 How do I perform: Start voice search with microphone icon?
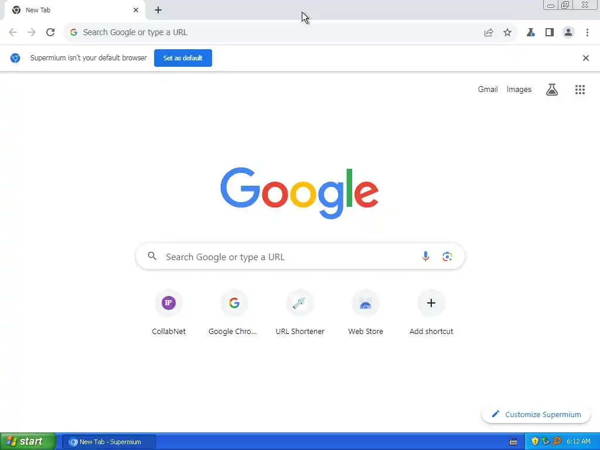tap(425, 257)
